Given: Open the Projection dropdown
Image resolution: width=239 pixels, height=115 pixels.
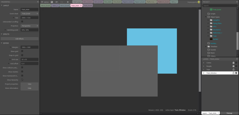Looking at the screenshot, I should click(x=30, y=26).
